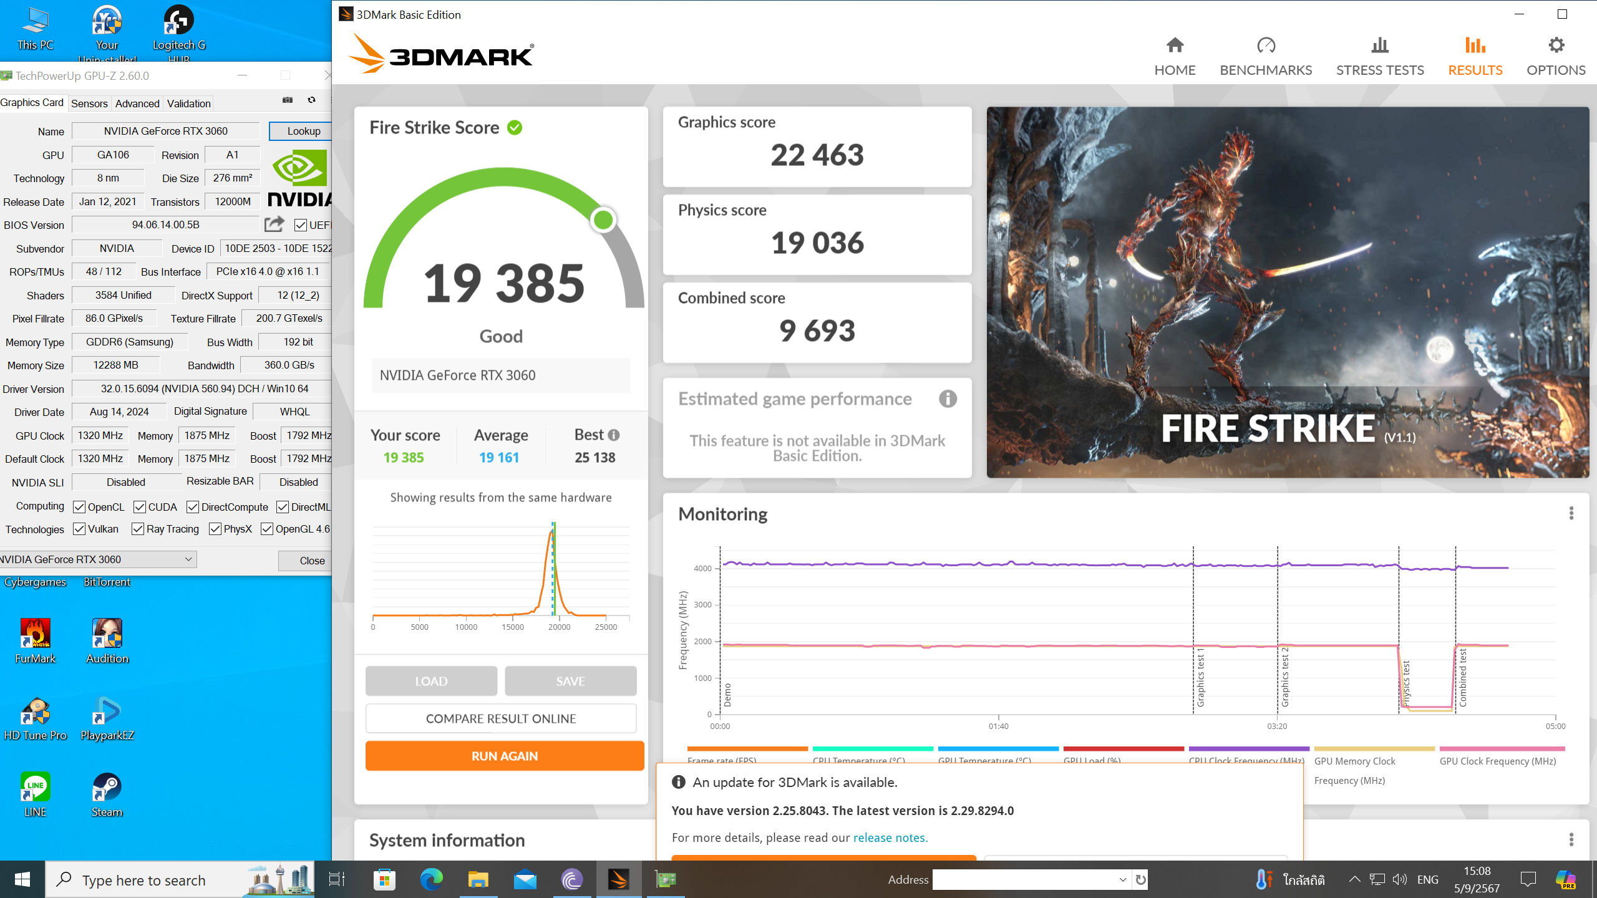The height and width of the screenshot is (898, 1597).
Task: Switch to the Sensors tab
Action: pyautogui.click(x=89, y=104)
